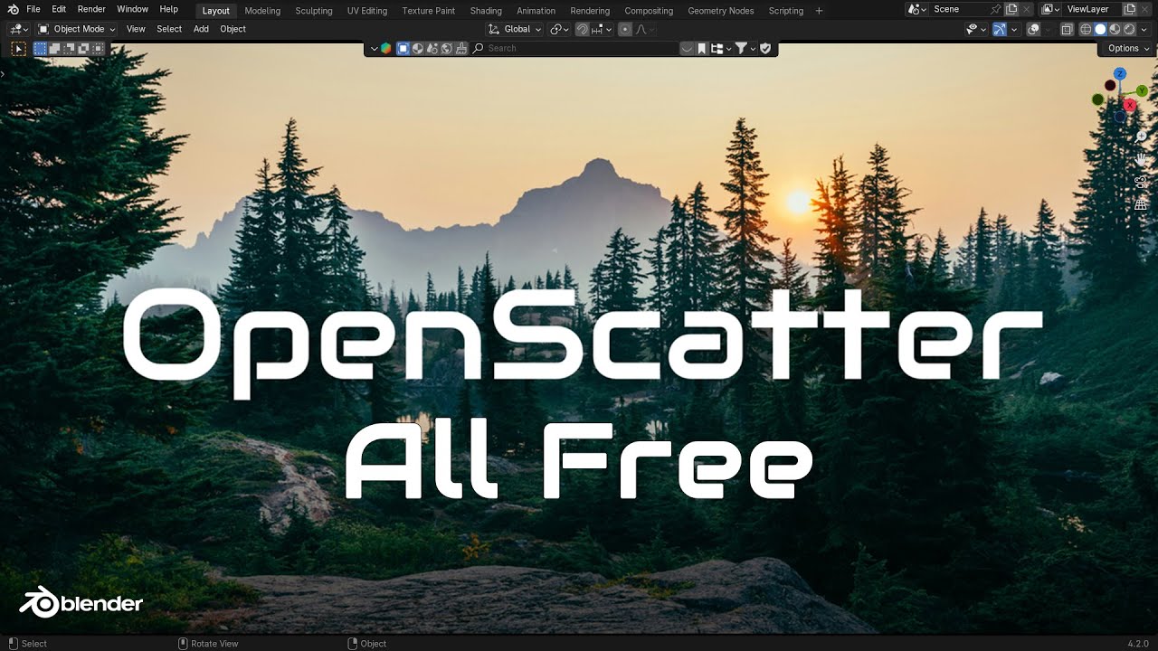Choose the intersect selection mode icon
This screenshot has width=1158, height=651.
coord(99,49)
